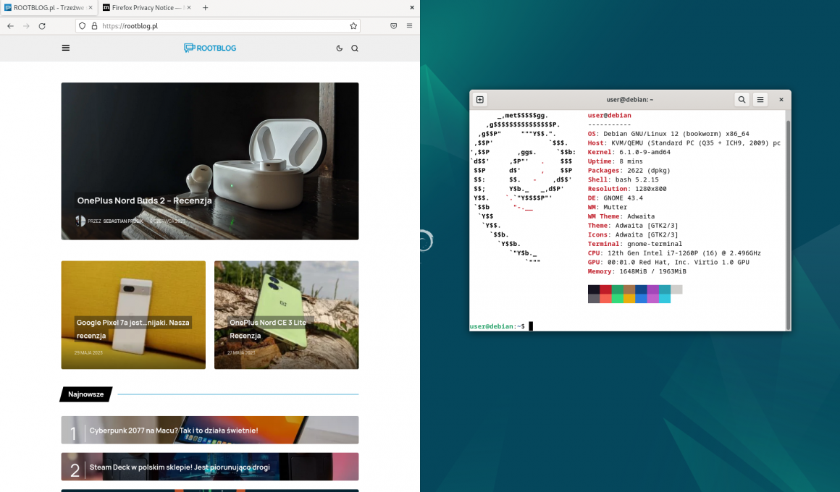Open the ROOTBLOG site hamburger menu

coord(66,48)
